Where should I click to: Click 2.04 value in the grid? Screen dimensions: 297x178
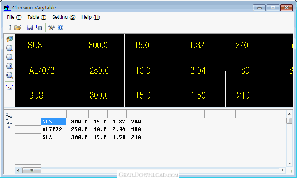[x=119, y=129]
